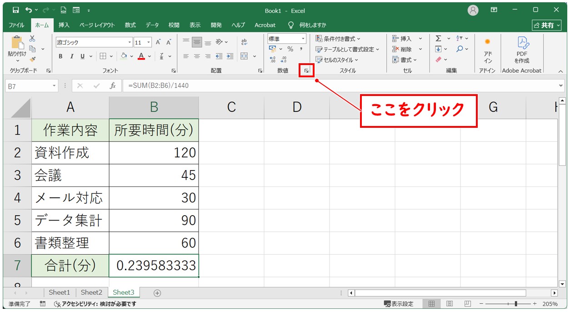This screenshot has width=570, height=312.
Task: Switch to the 挿入 ribbon tab
Action: pyautogui.click(x=64, y=25)
